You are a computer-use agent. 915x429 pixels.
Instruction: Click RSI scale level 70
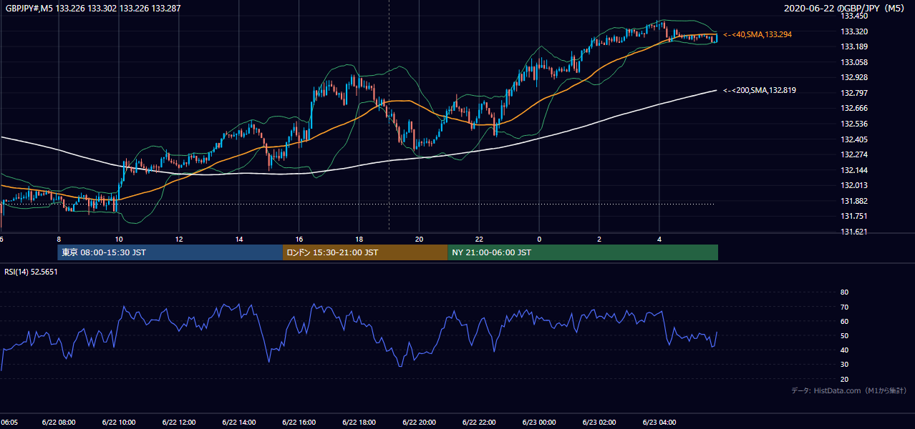tap(845, 307)
